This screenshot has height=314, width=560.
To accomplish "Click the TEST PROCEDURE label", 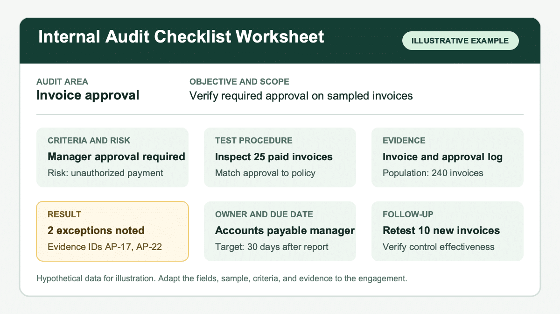I will [x=254, y=141].
